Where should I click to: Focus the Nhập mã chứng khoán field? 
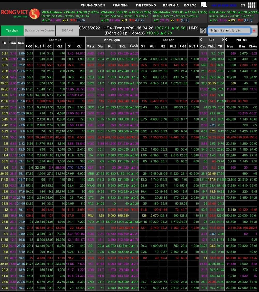(229, 31)
